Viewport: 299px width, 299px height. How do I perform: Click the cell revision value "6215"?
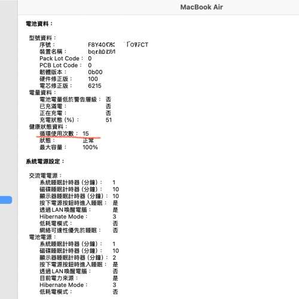coord(94,86)
